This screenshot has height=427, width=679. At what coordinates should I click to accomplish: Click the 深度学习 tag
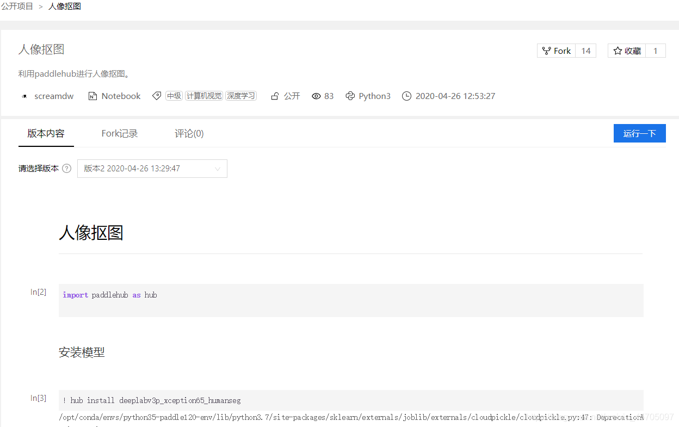click(x=241, y=96)
